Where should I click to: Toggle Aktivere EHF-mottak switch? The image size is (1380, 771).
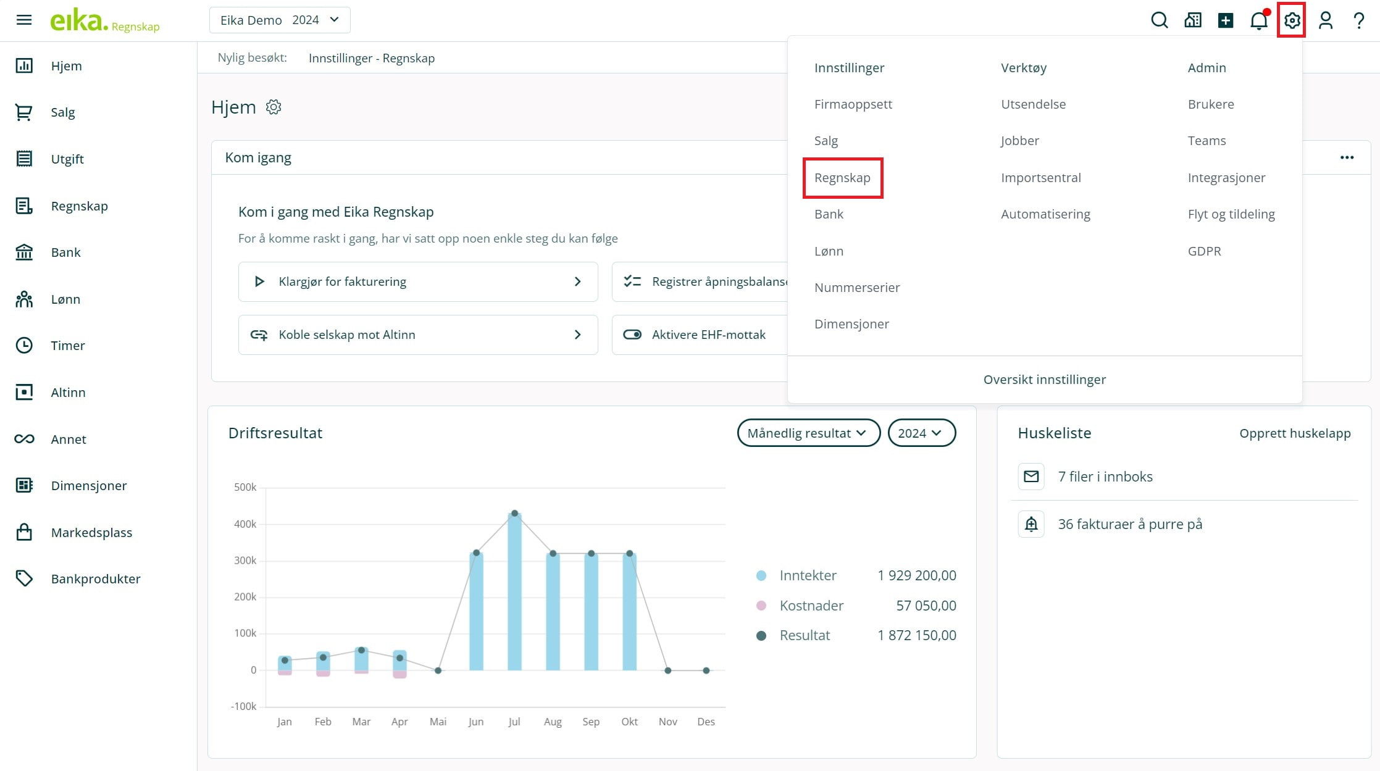point(632,335)
